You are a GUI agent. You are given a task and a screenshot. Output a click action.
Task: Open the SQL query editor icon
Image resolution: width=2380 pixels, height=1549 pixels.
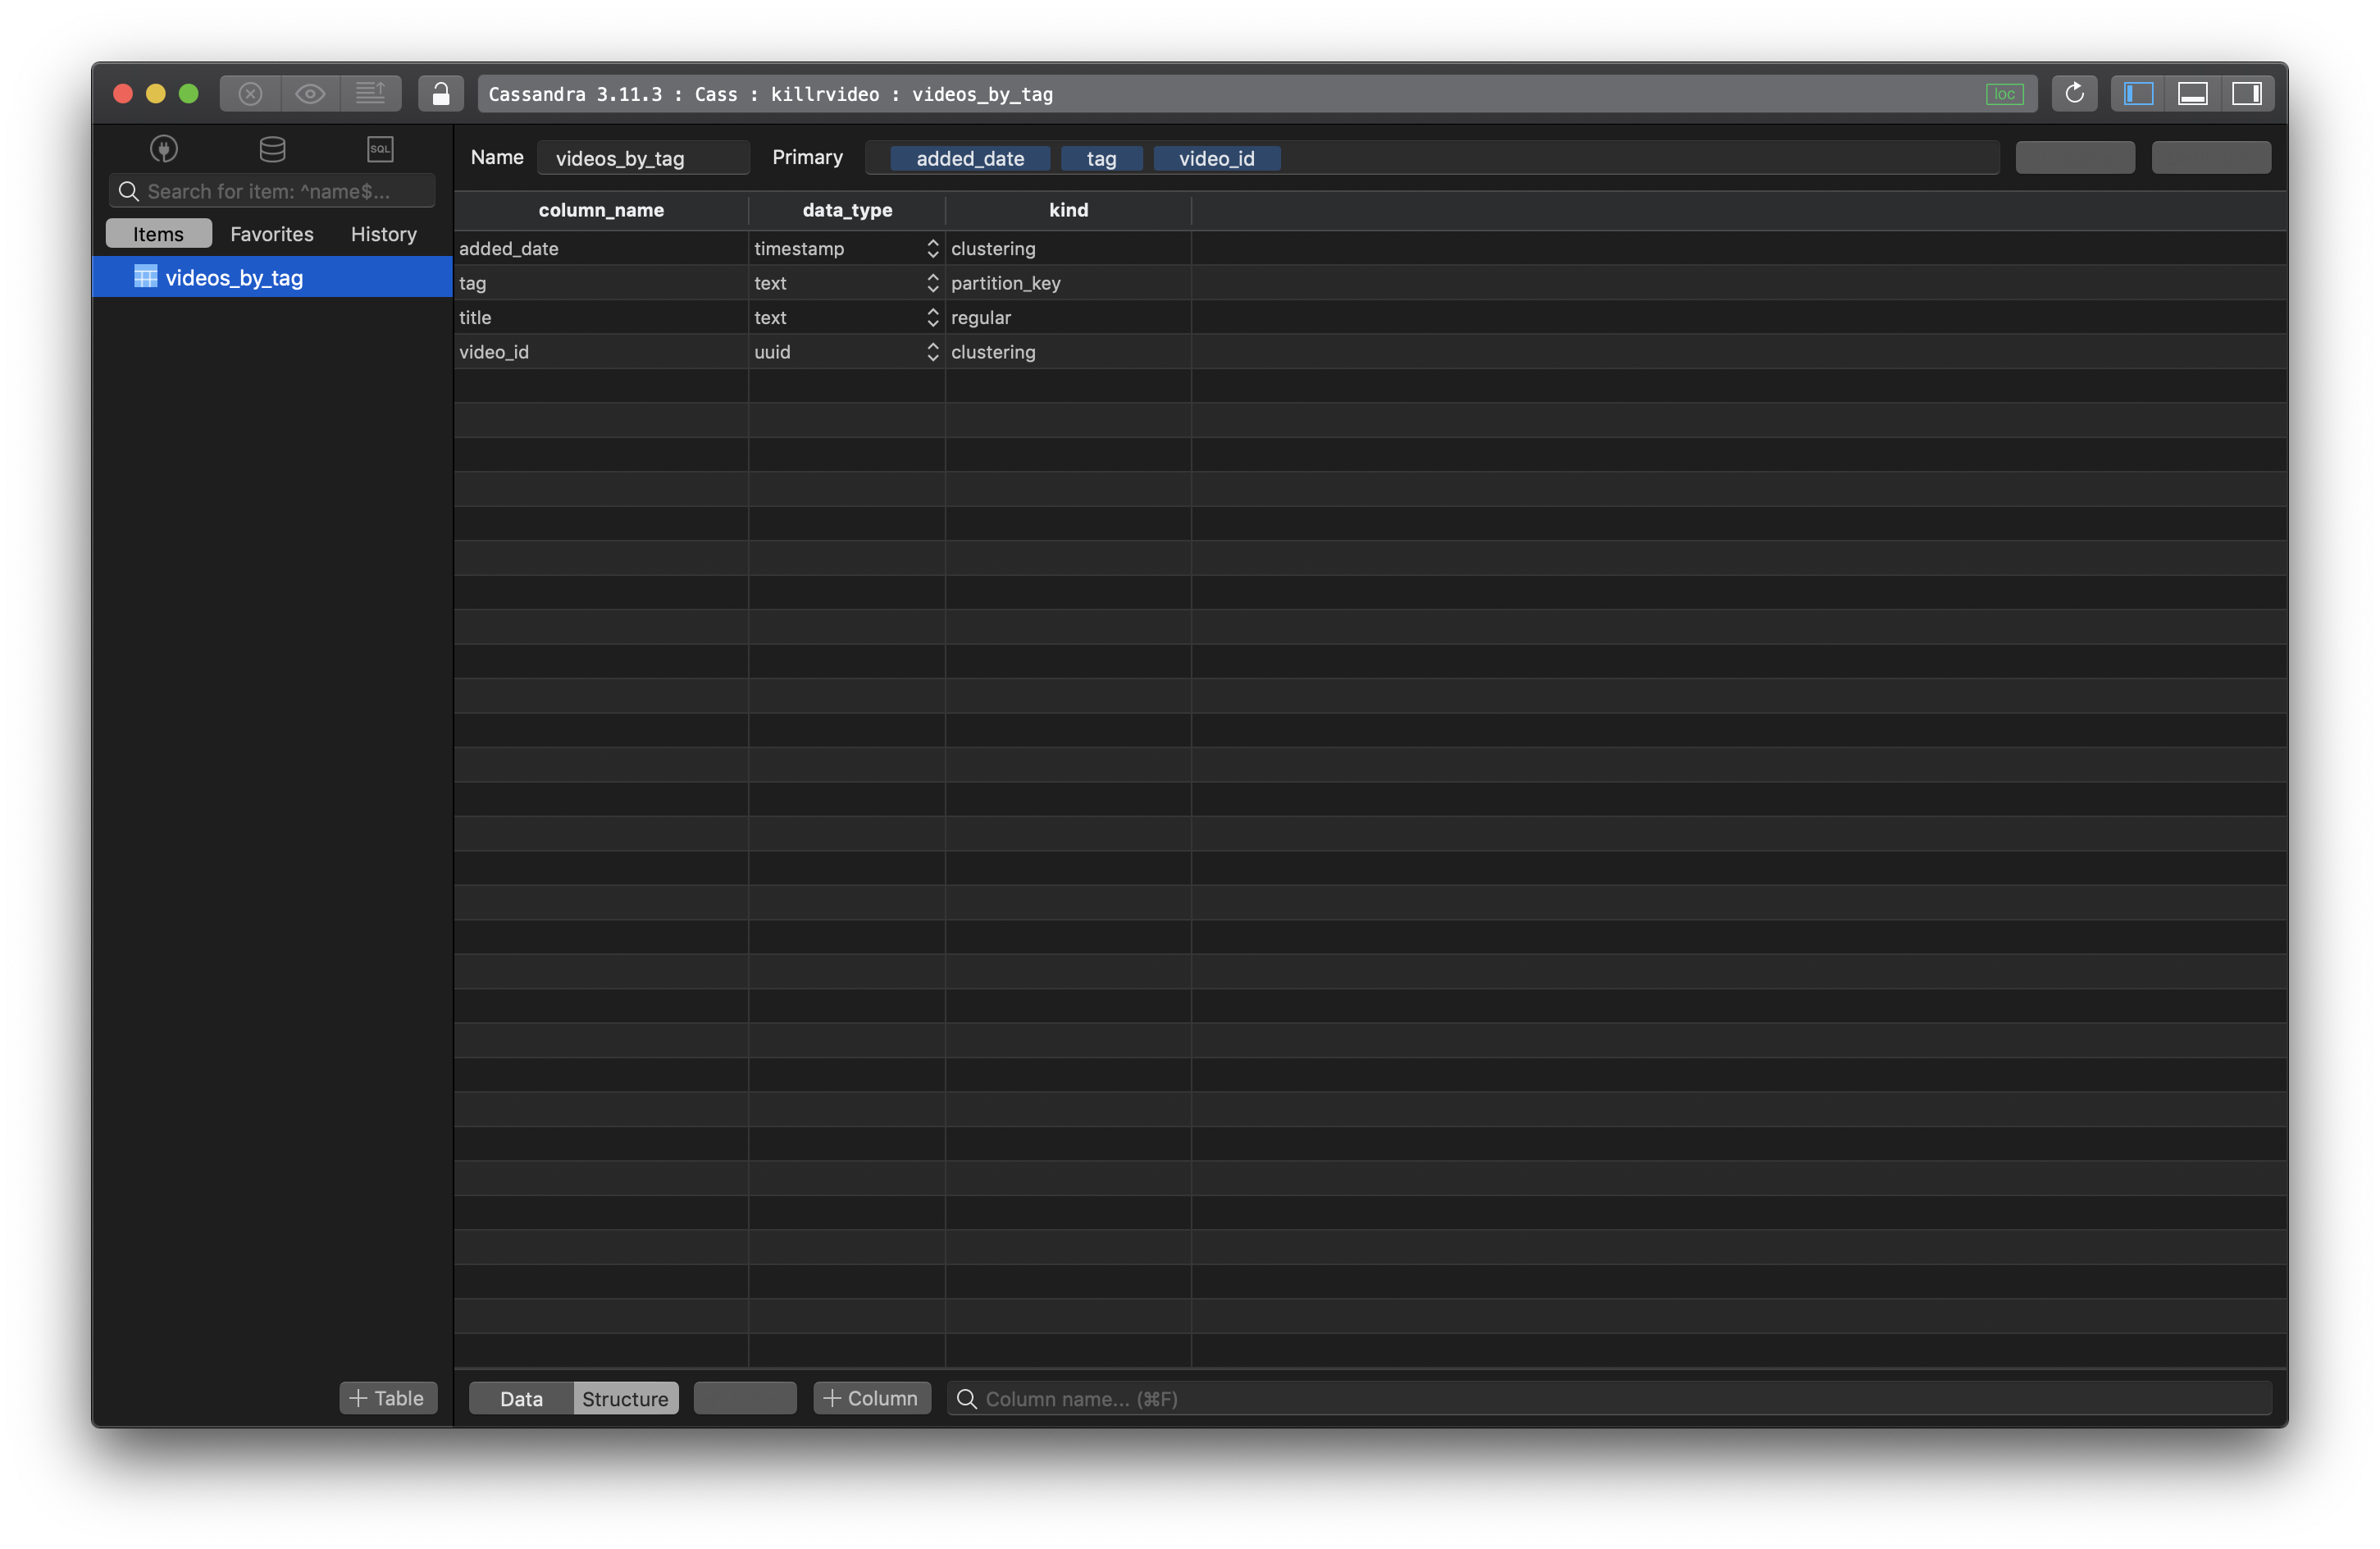380,149
